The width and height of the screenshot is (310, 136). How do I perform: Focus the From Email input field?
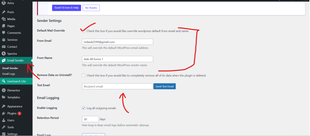(x=117, y=42)
